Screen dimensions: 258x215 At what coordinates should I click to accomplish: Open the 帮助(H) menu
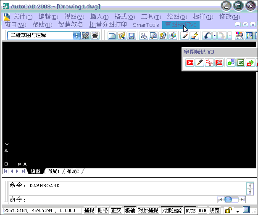pos(42,25)
